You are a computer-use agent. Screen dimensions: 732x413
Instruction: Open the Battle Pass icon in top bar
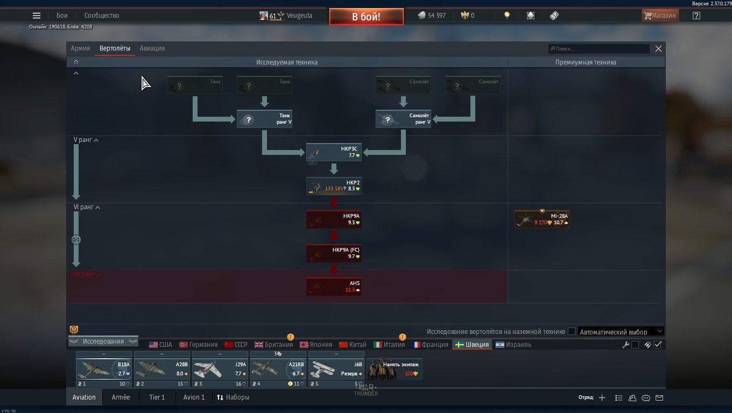pos(554,16)
